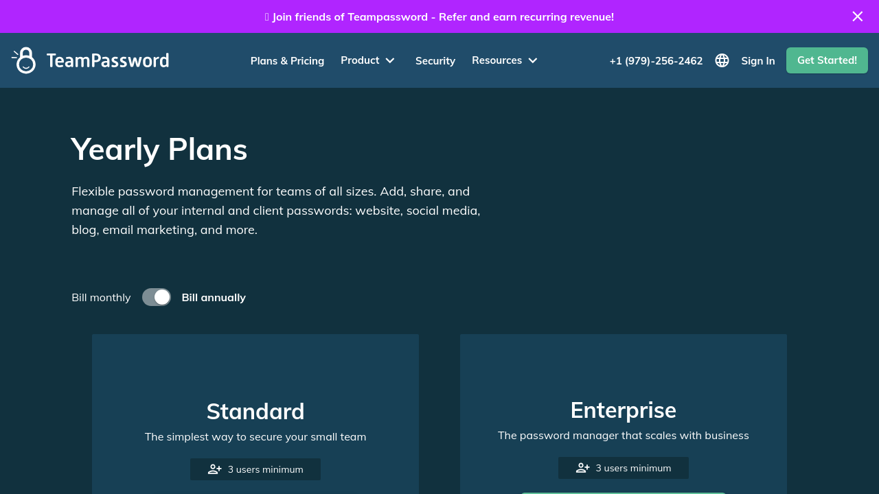Expand the Product dropdown menu
The image size is (879, 494).
coord(368,60)
